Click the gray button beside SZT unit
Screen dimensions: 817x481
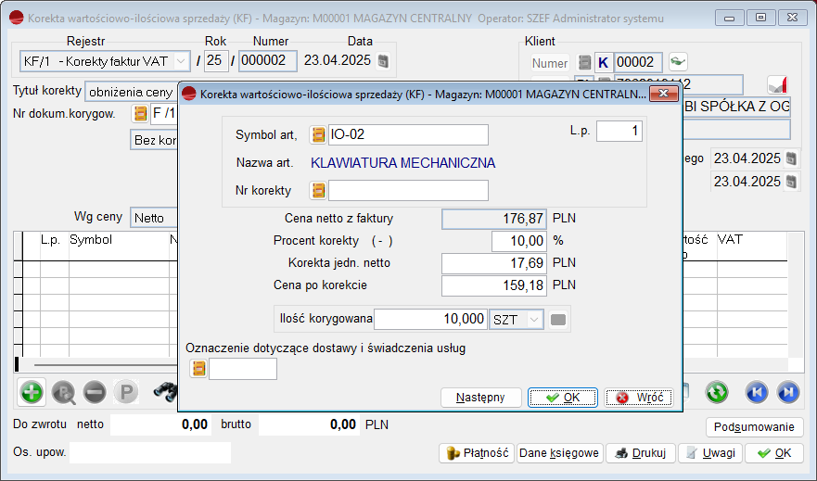[557, 320]
